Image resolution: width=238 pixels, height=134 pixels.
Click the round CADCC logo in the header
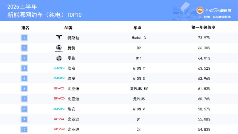200,10
